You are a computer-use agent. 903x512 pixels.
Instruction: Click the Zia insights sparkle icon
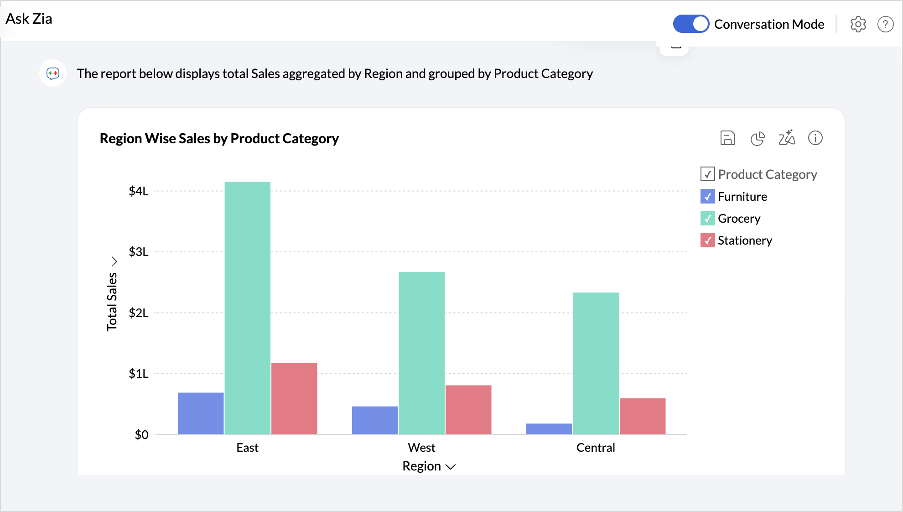787,137
